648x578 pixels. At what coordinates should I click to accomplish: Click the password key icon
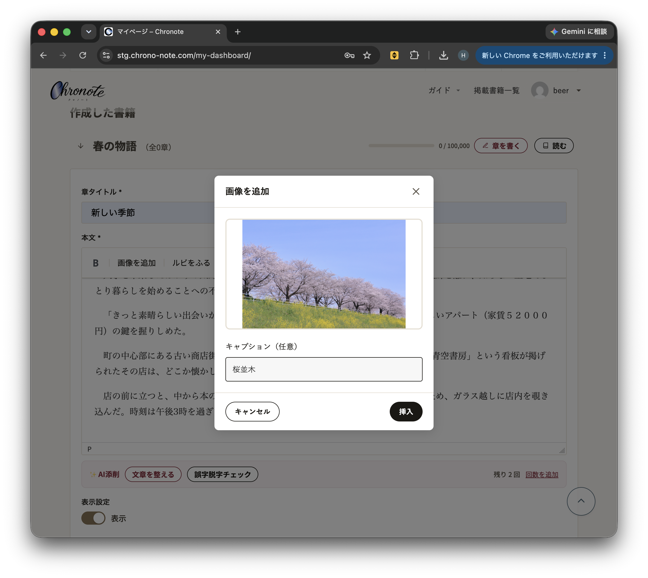point(349,55)
